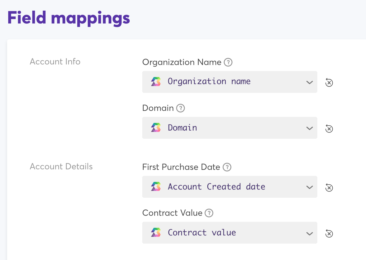Click the logo icon in Account Created date field
The width and height of the screenshot is (366, 260).
[x=156, y=187]
